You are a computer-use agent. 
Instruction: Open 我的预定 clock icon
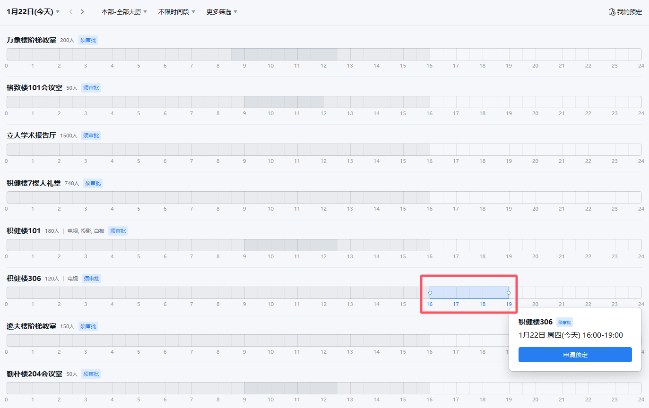coord(612,12)
